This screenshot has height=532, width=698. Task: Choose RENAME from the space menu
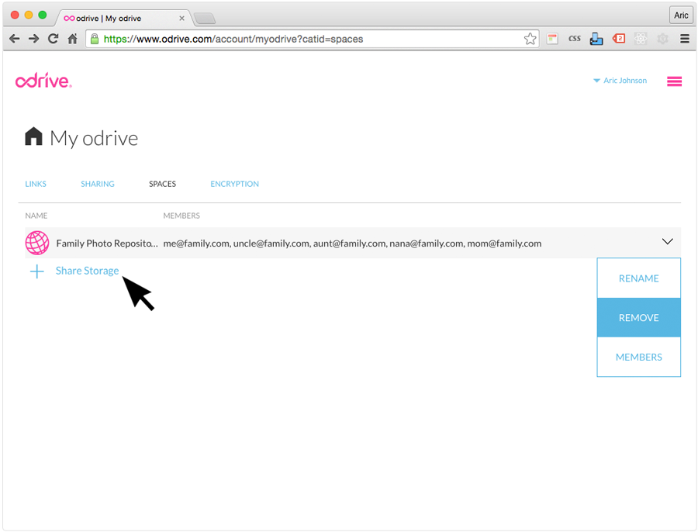(639, 278)
